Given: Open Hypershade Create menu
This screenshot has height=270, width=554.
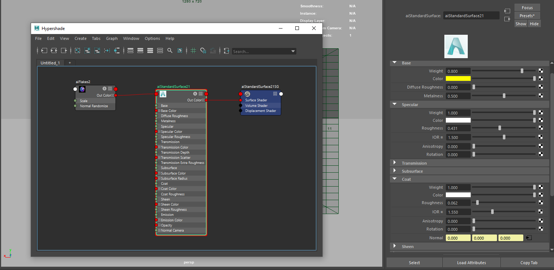Looking at the screenshot, I should pyautogui.click(x=80, y=38).
